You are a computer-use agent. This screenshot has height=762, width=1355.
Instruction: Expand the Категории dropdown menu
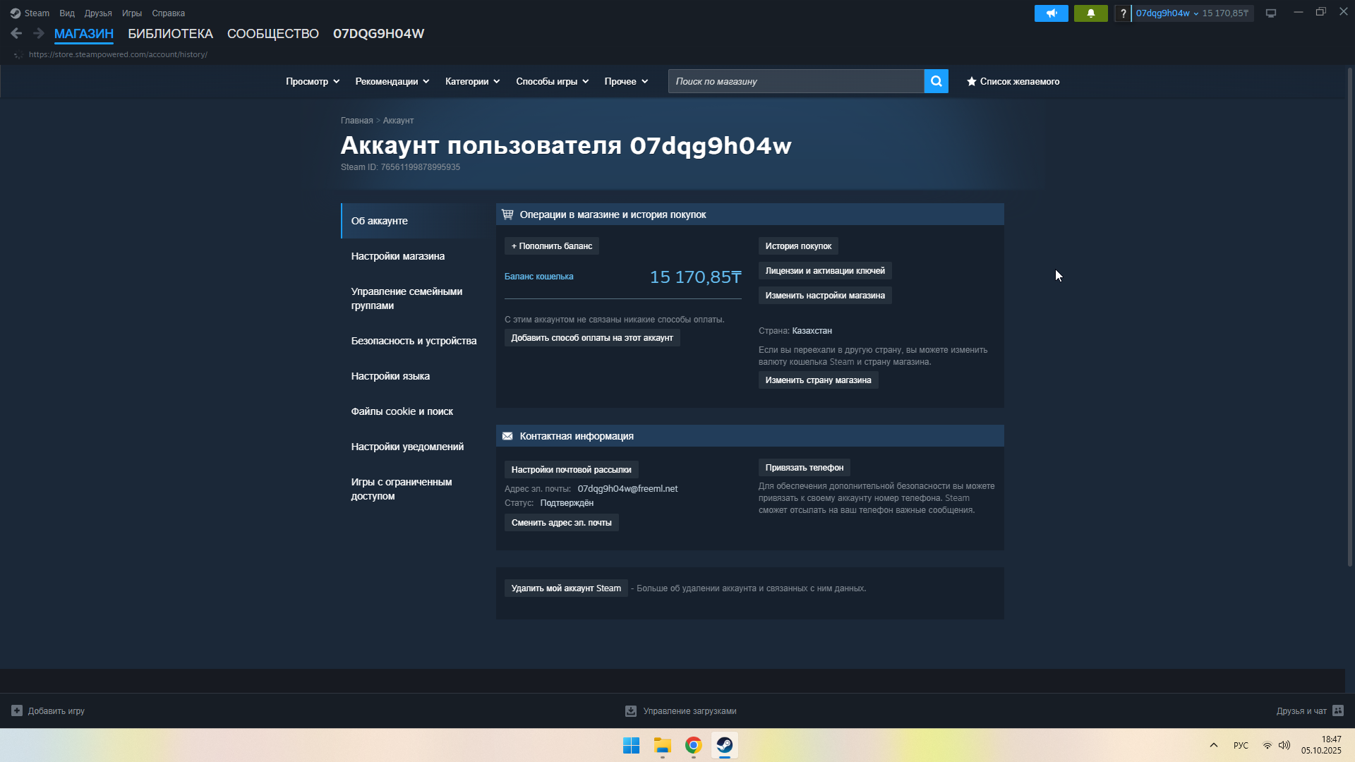[472, 81]
